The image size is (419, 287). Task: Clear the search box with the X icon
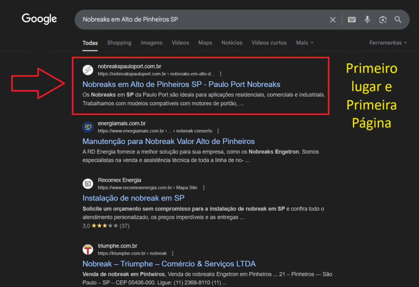coord(333,20)
